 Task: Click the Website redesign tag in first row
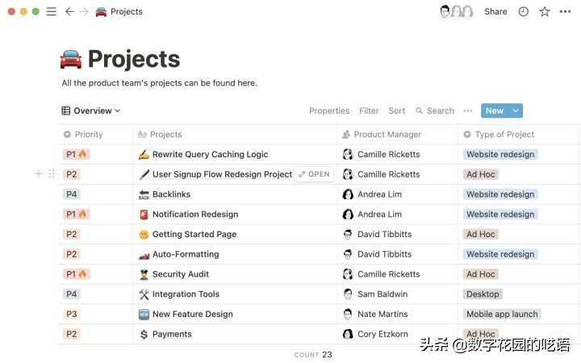tap(500, 155)
